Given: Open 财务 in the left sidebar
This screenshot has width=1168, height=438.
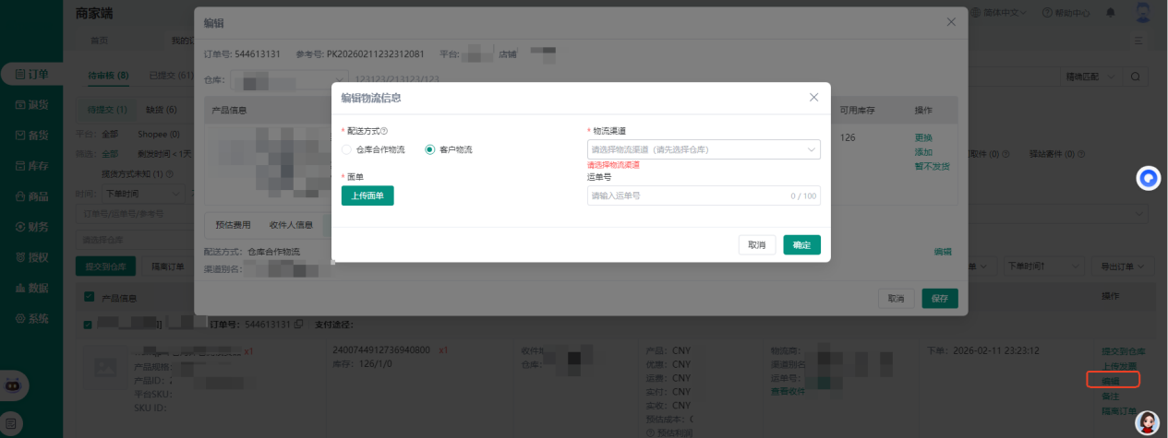Looking at the screenshot, I should [31, 227].
